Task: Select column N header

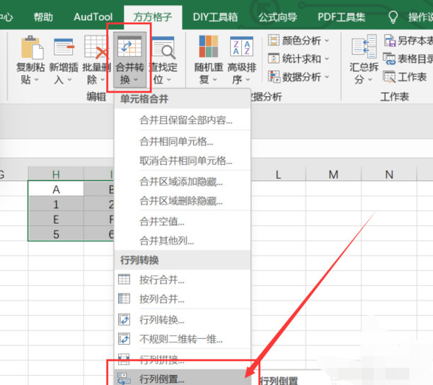Action: (x=389, y=174)
